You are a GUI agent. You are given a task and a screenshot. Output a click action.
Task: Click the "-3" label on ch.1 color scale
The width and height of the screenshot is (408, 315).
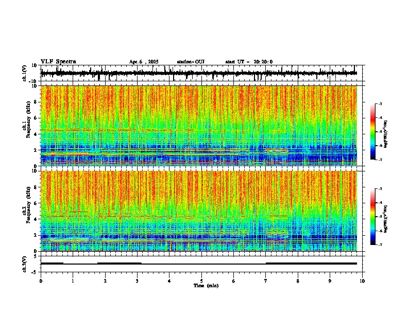(x=380, y=103)
